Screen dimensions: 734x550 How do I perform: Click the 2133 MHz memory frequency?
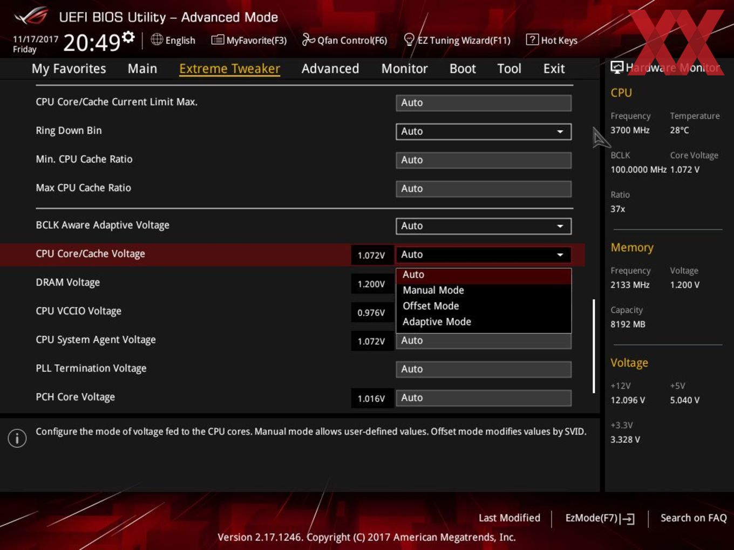tap(630, 285)
